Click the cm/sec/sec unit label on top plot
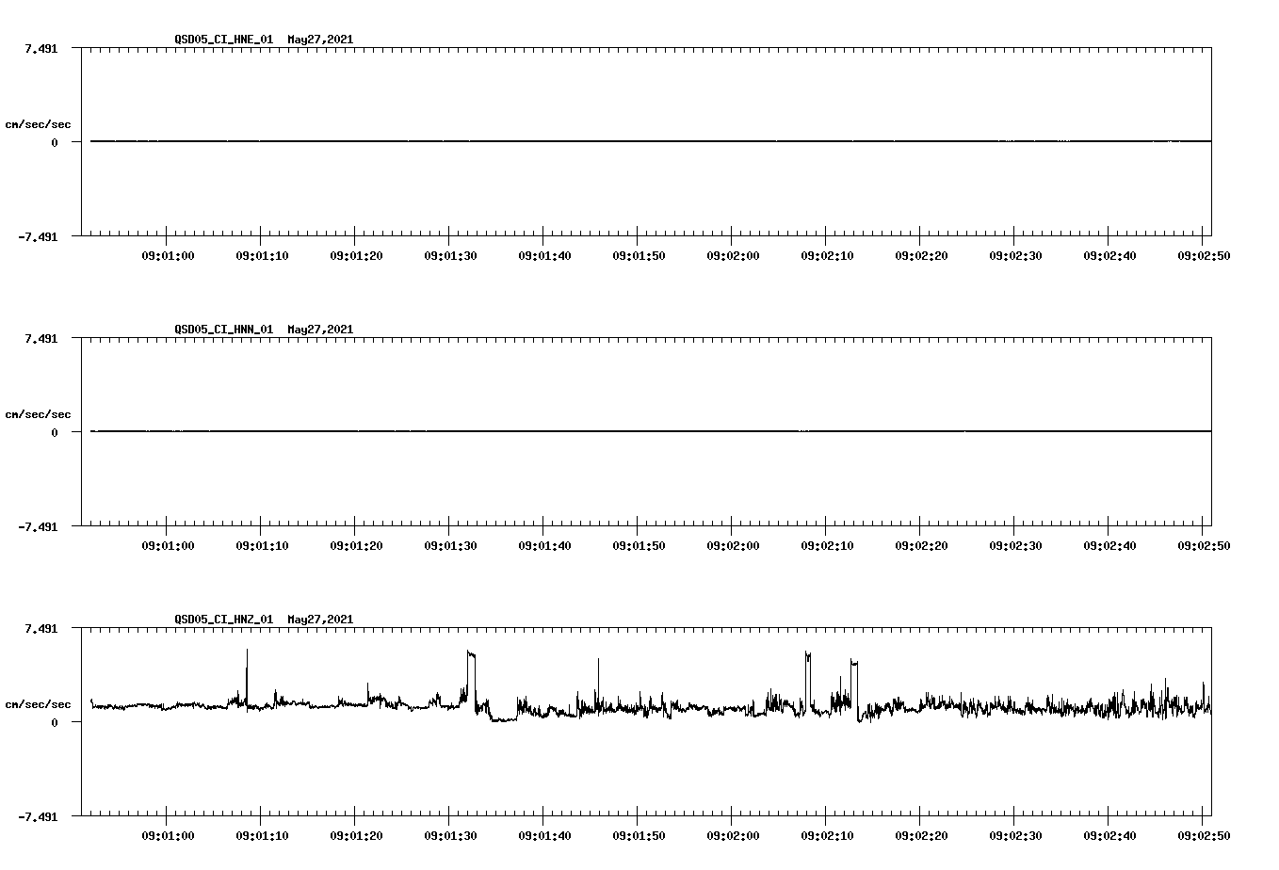The image size is (1279, 870). coord(39,123)
